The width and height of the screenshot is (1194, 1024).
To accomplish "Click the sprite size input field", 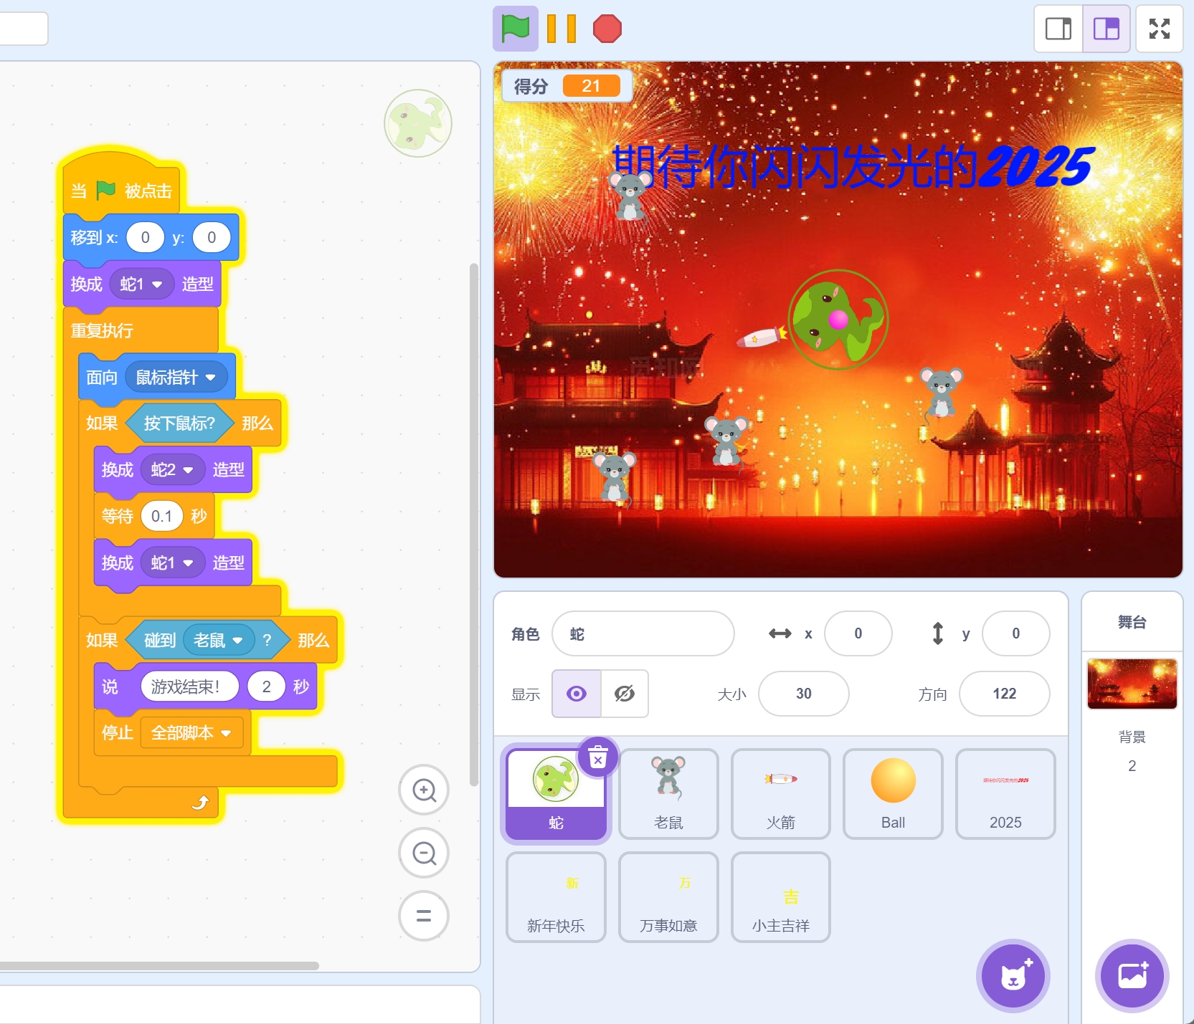I will click(803, 694).
